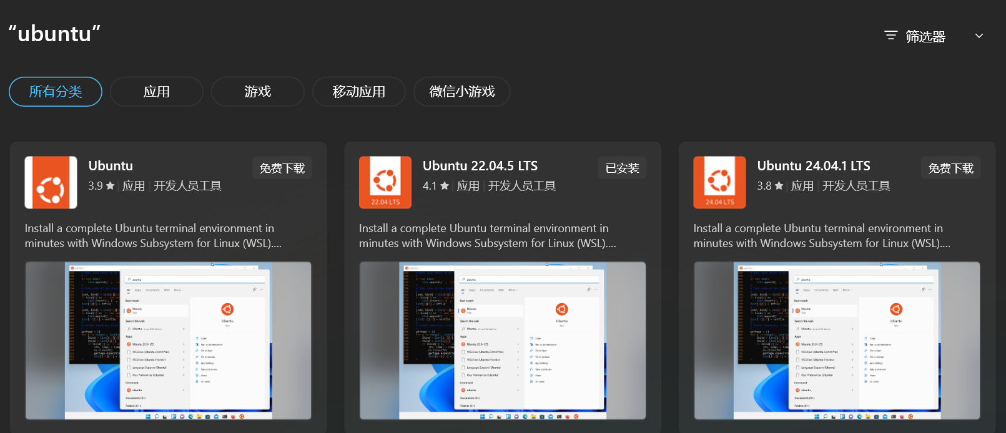Click the 3.8 star rating
Image resolution: width=1006 pixels, height=433 pixels.
[770, 186]
